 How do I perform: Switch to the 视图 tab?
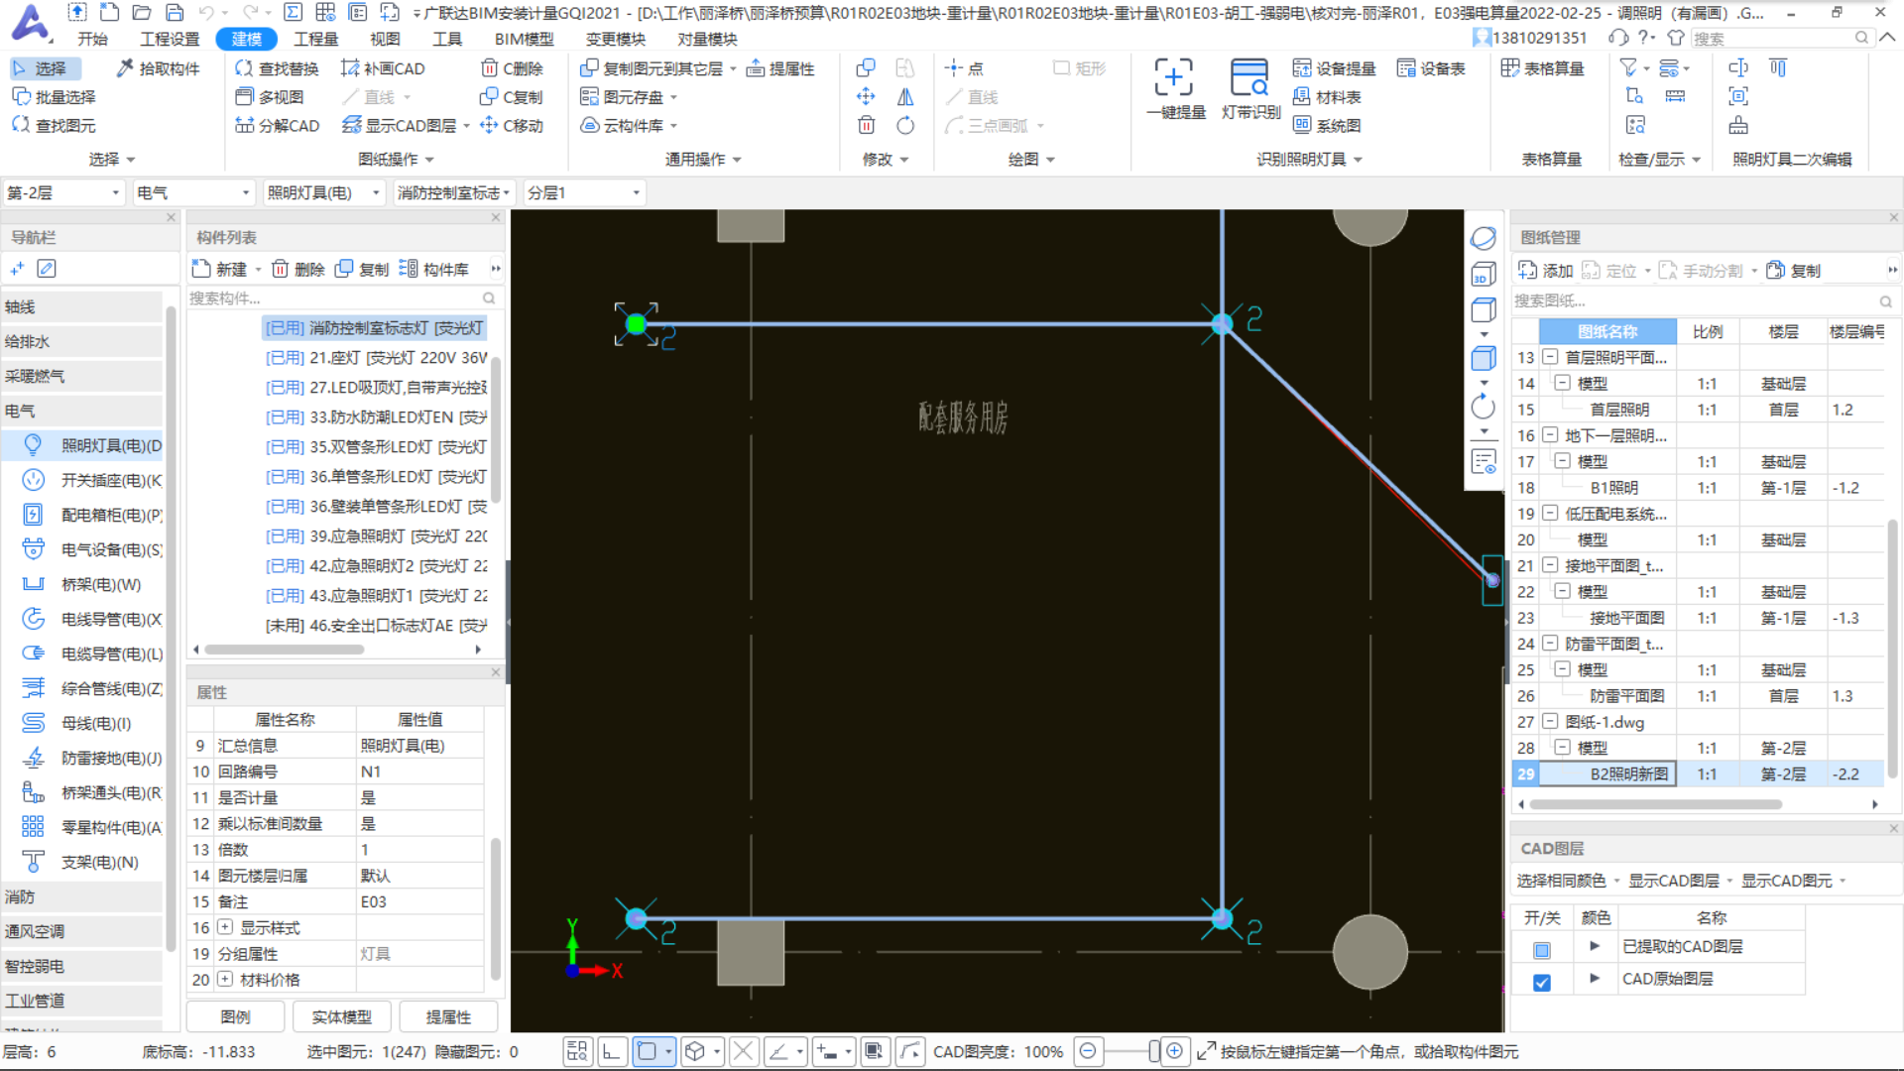tap(385, 39)
